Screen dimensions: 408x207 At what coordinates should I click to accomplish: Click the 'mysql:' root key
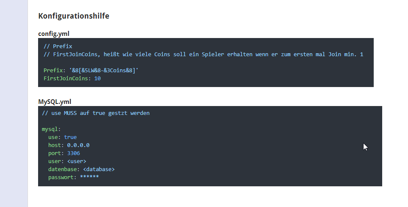tap(51, 129)
